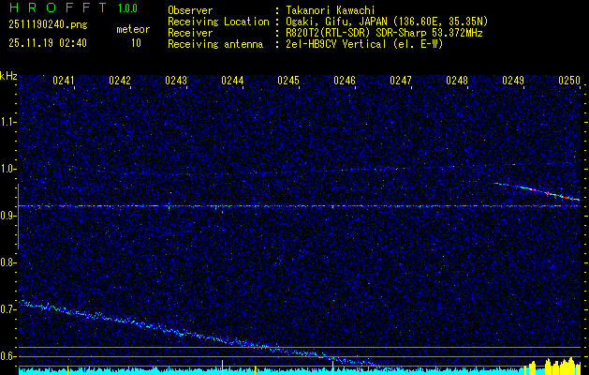Select the 0243 time marker
This screenshot has width=589, height=375.
coord(176,82)
